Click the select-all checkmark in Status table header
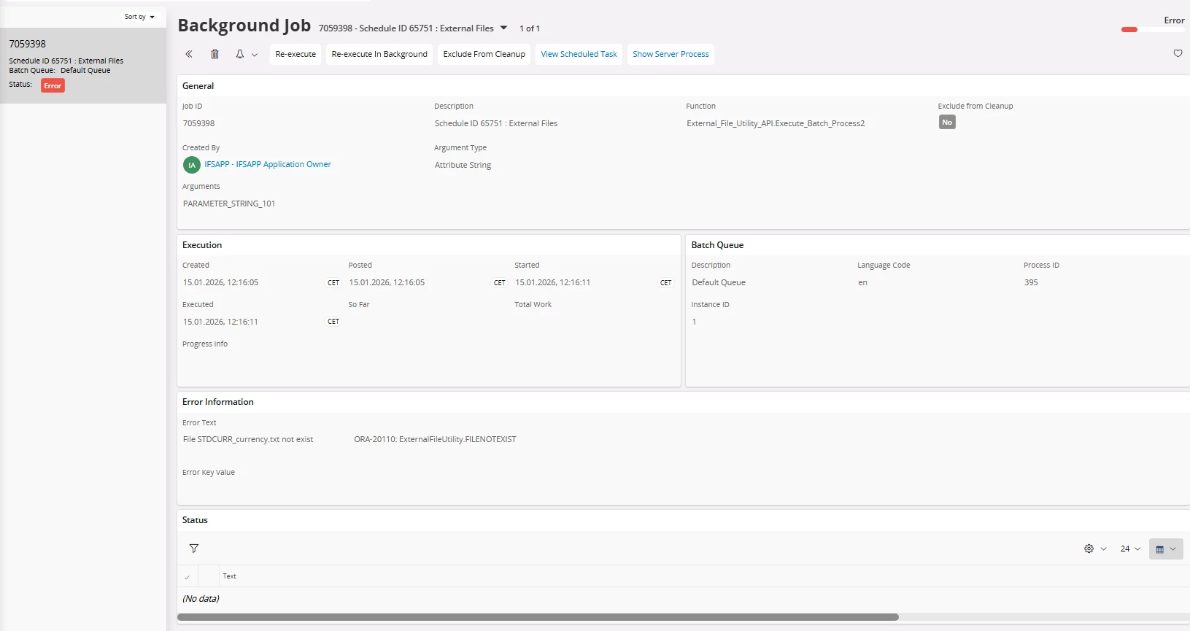 188,576
